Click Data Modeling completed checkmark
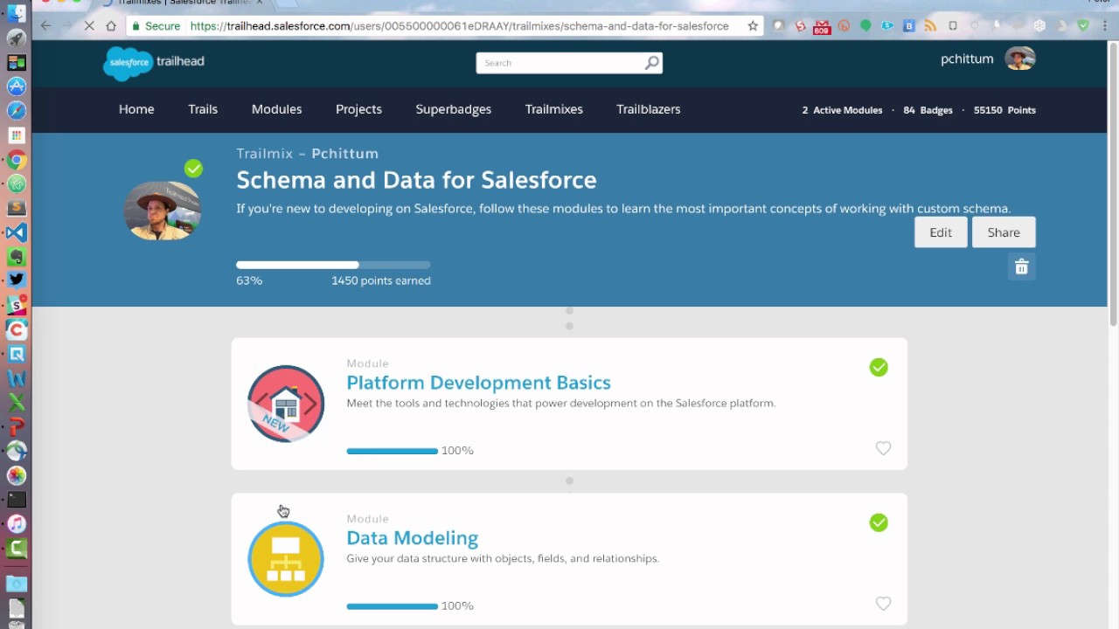Screen dimensions: 1119x629 point(879,522)
